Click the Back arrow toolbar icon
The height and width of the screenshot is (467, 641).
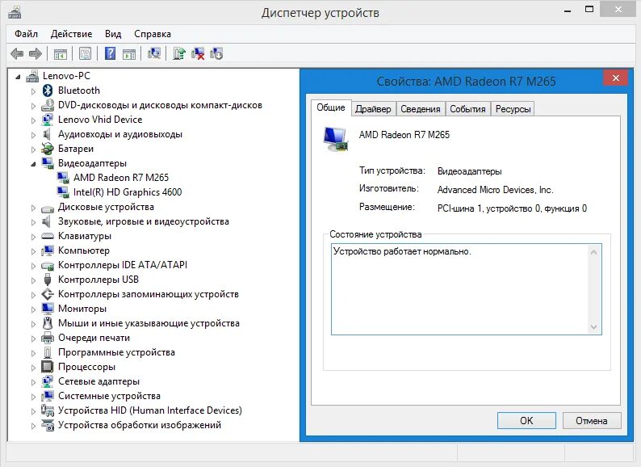[x=17, y=53]
